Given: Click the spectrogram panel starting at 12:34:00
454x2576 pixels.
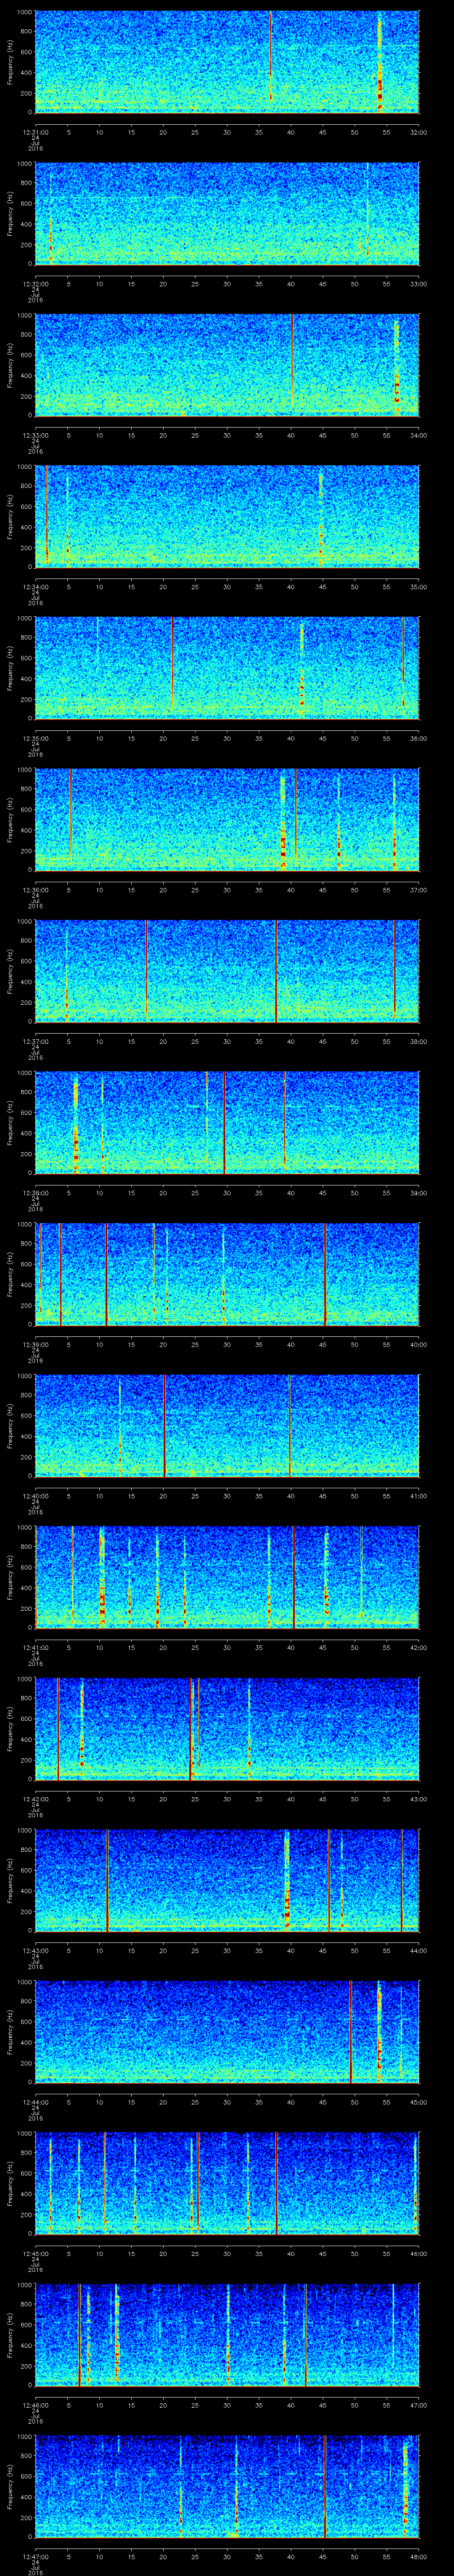Looking at the screenshot, I should point(227,516).
